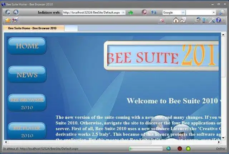Go back with the Back arrow
229x154 pixels.
(8, 12)
